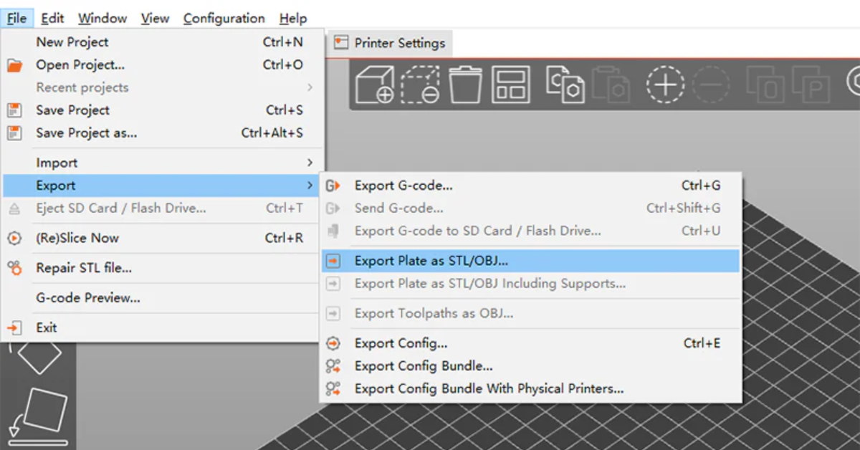Image resolution: width=860 pixels, height=450 pixels.
Task: Expand the Import submenu arrow
Action: (x=310, y=163)
